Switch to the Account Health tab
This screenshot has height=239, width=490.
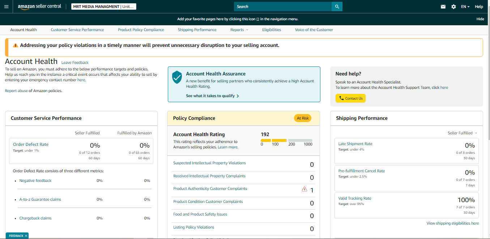24,30
